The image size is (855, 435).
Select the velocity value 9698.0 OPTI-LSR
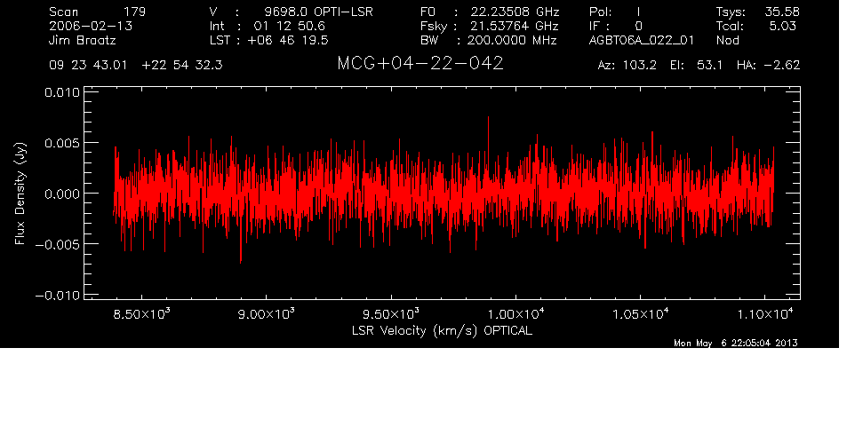click(x=318, y=12)
